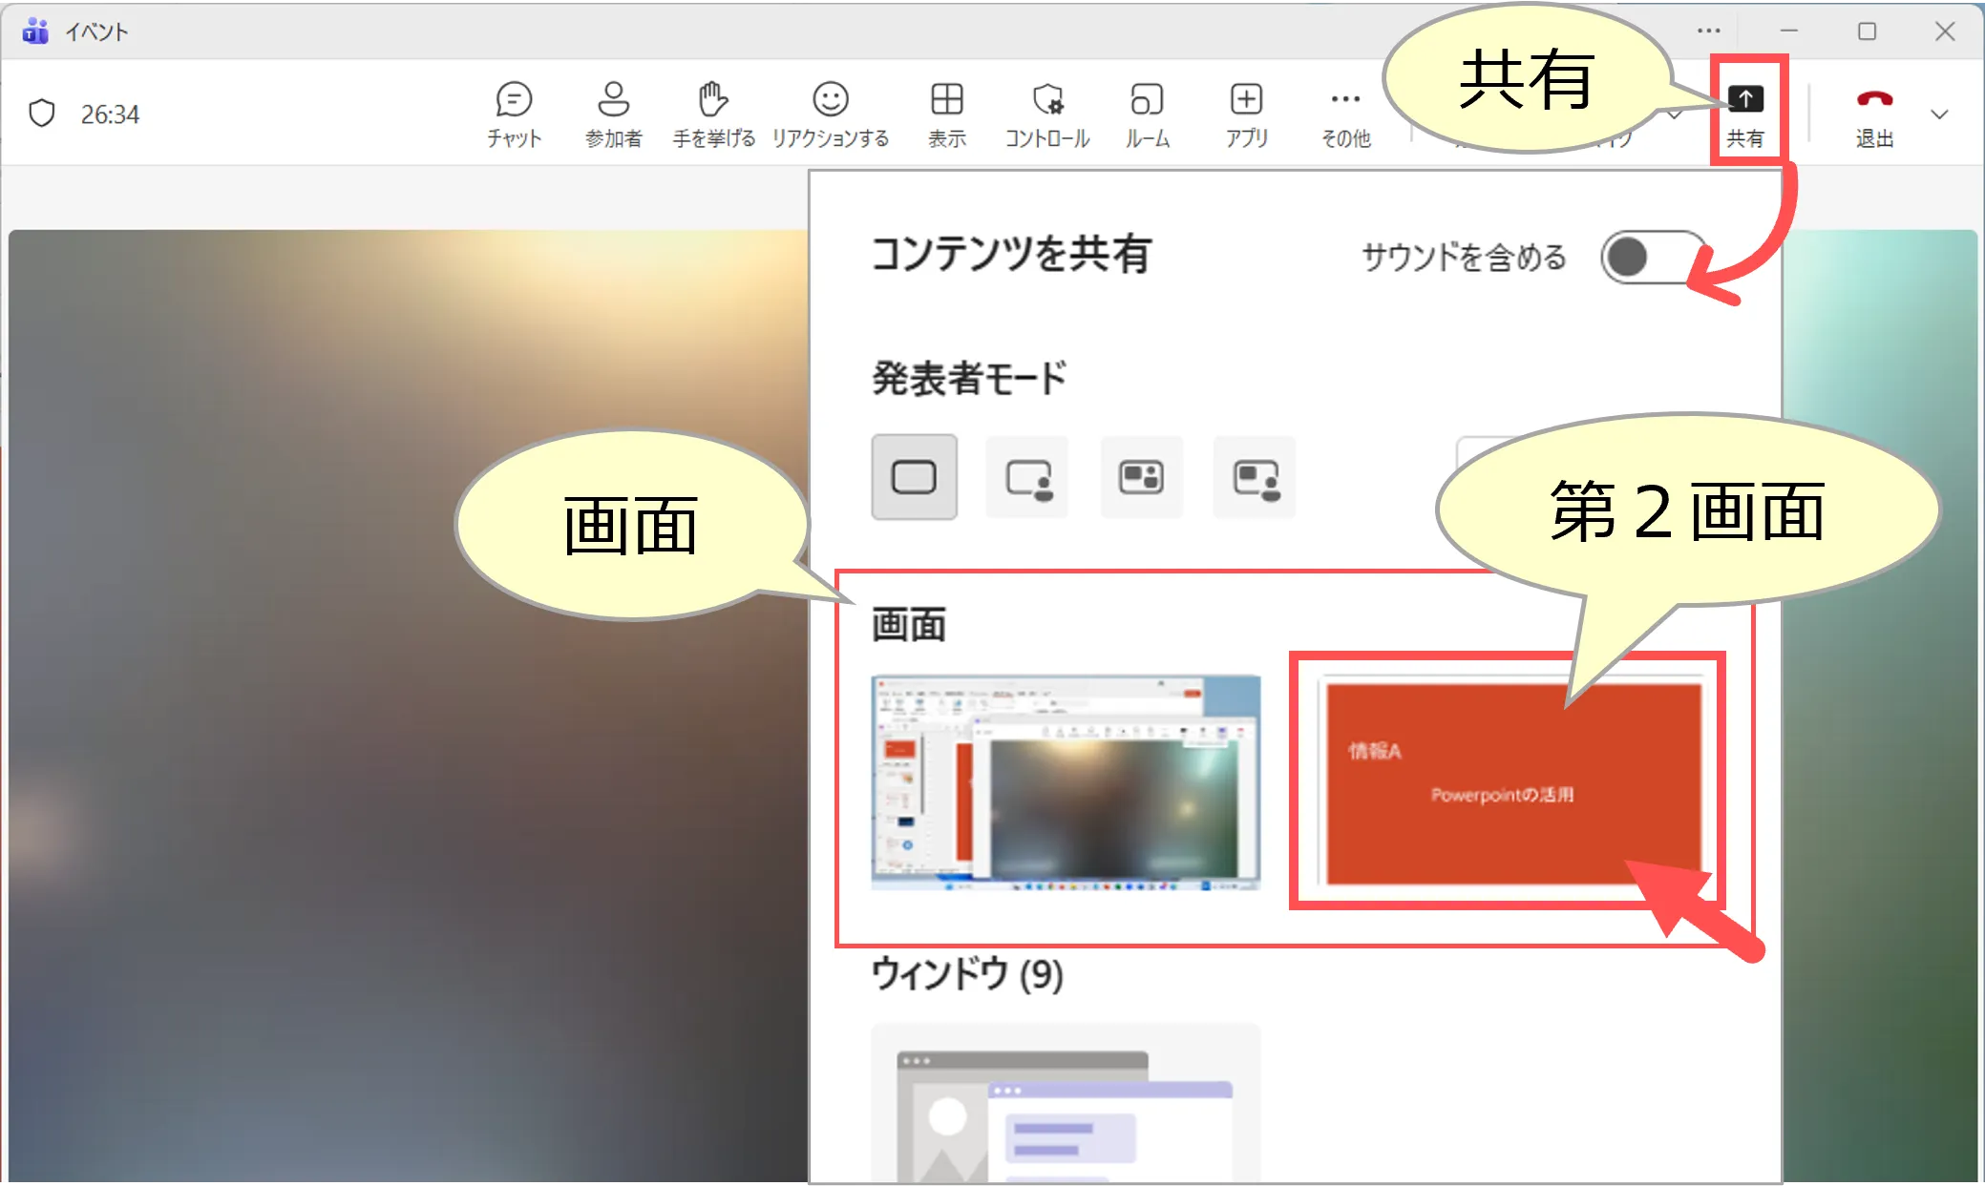Image resolution: width=1985 pixels, height=1186 pixels.
Task: Click the アプリ add apps icon
Action: click(1246, 114)
